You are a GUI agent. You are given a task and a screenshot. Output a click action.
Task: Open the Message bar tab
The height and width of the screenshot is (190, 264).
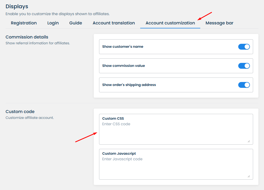tap(219, 23)
